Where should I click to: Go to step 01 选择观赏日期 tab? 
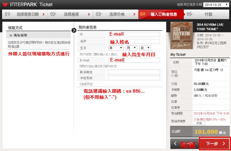pyautogui.click(x=25, y=14)
